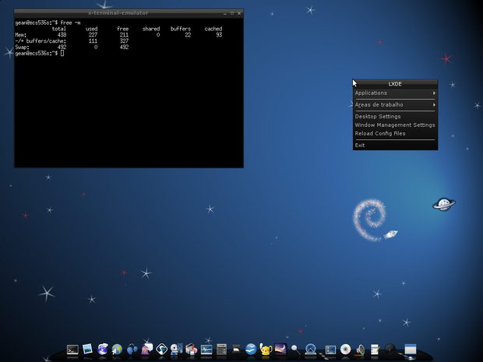The width and height of the screenshot is (483, 362).
Task: Open the blue bird dock icon
Action: (251, 350)
